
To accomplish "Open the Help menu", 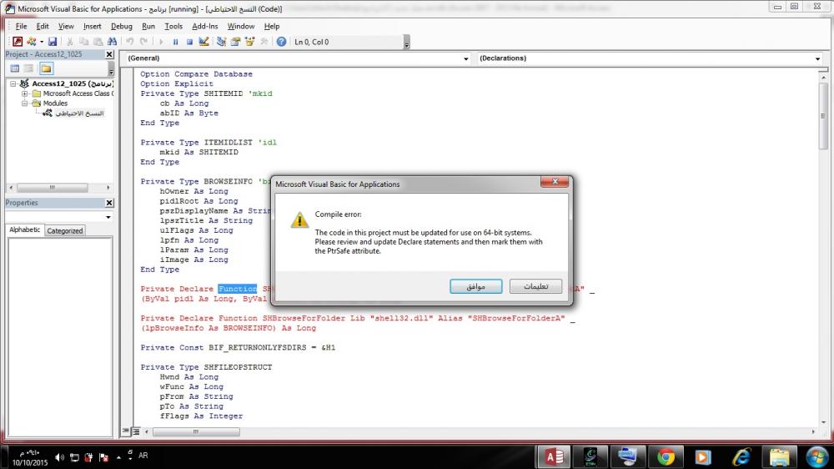I will pyautogui.click(x=272, y=26).
